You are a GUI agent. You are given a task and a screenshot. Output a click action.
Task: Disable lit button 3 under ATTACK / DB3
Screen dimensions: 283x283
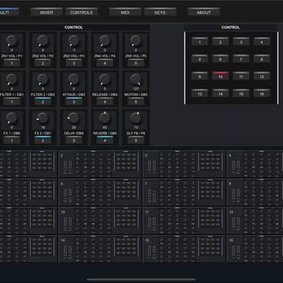tap(74, 102)
